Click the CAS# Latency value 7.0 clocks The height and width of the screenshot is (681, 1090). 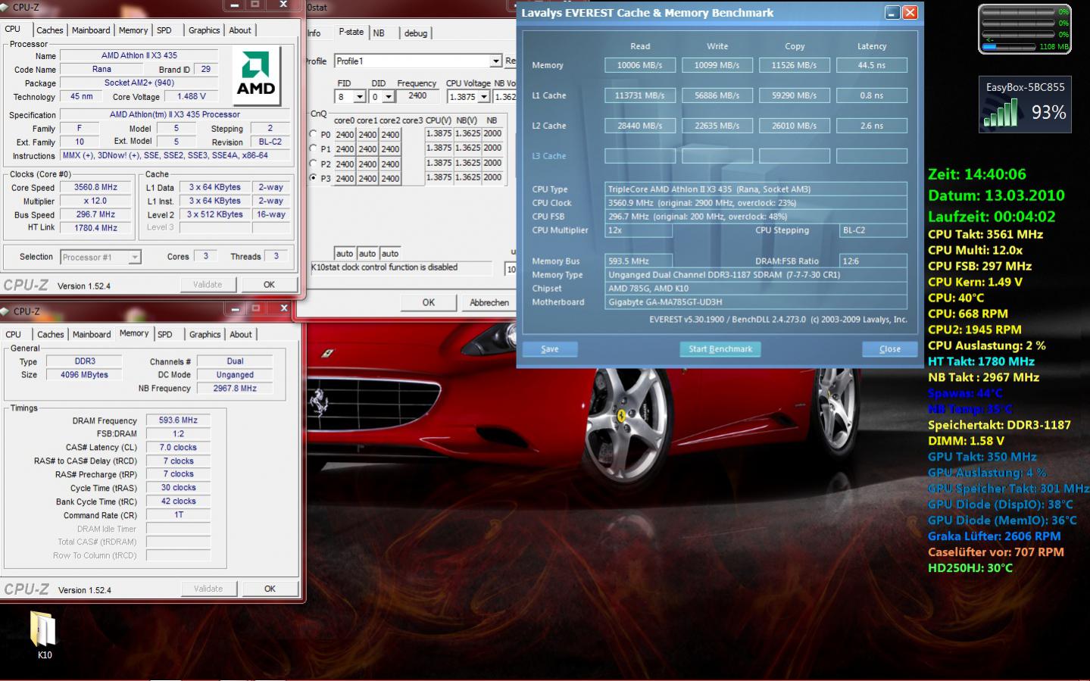(178, 447)
